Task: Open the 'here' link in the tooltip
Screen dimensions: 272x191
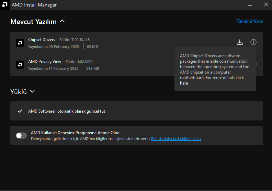Action: [x=184, y=83]
